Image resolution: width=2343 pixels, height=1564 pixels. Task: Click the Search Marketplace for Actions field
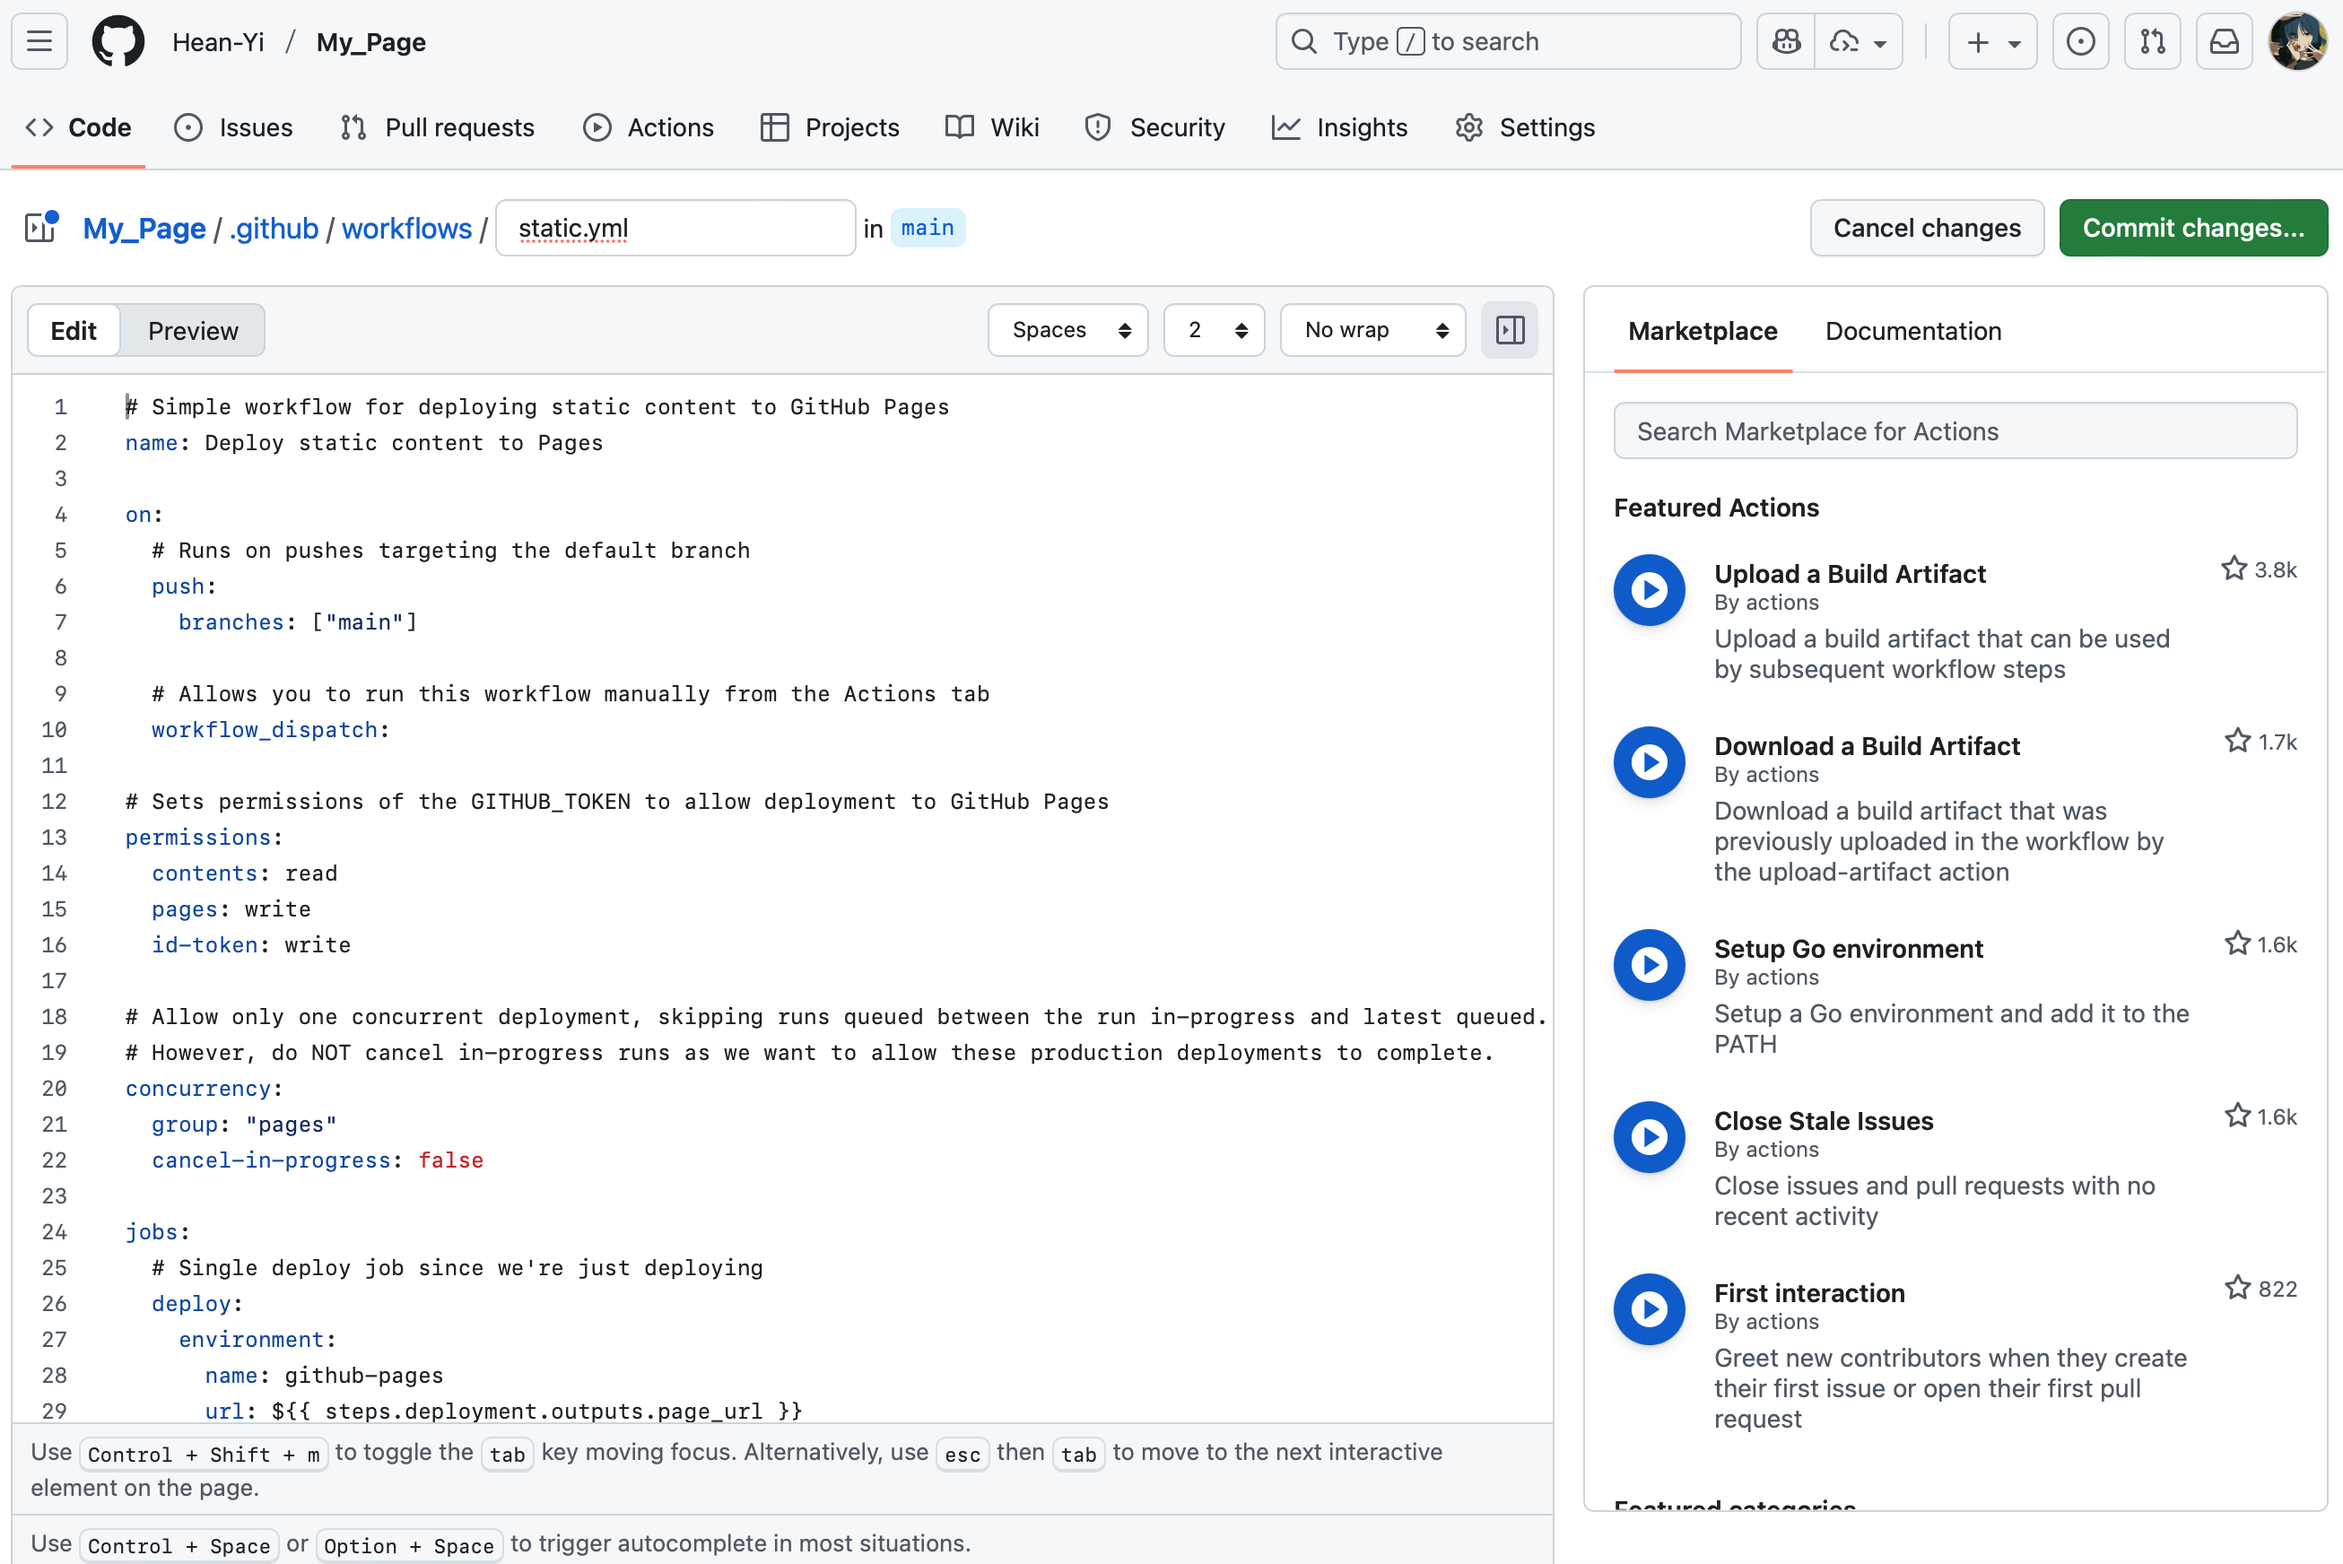point(1954,430)
